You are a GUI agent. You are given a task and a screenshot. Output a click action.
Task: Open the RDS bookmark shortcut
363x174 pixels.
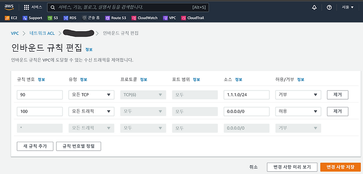point(69,18)
